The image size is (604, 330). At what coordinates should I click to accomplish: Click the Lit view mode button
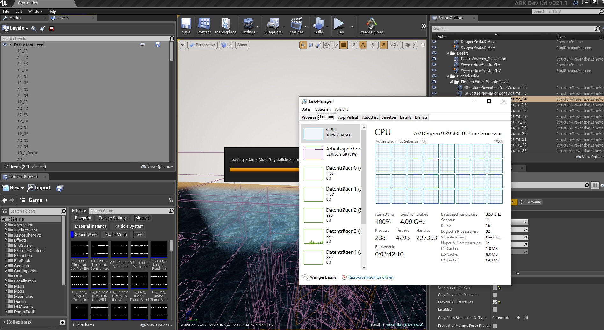[x=226, y=45]
